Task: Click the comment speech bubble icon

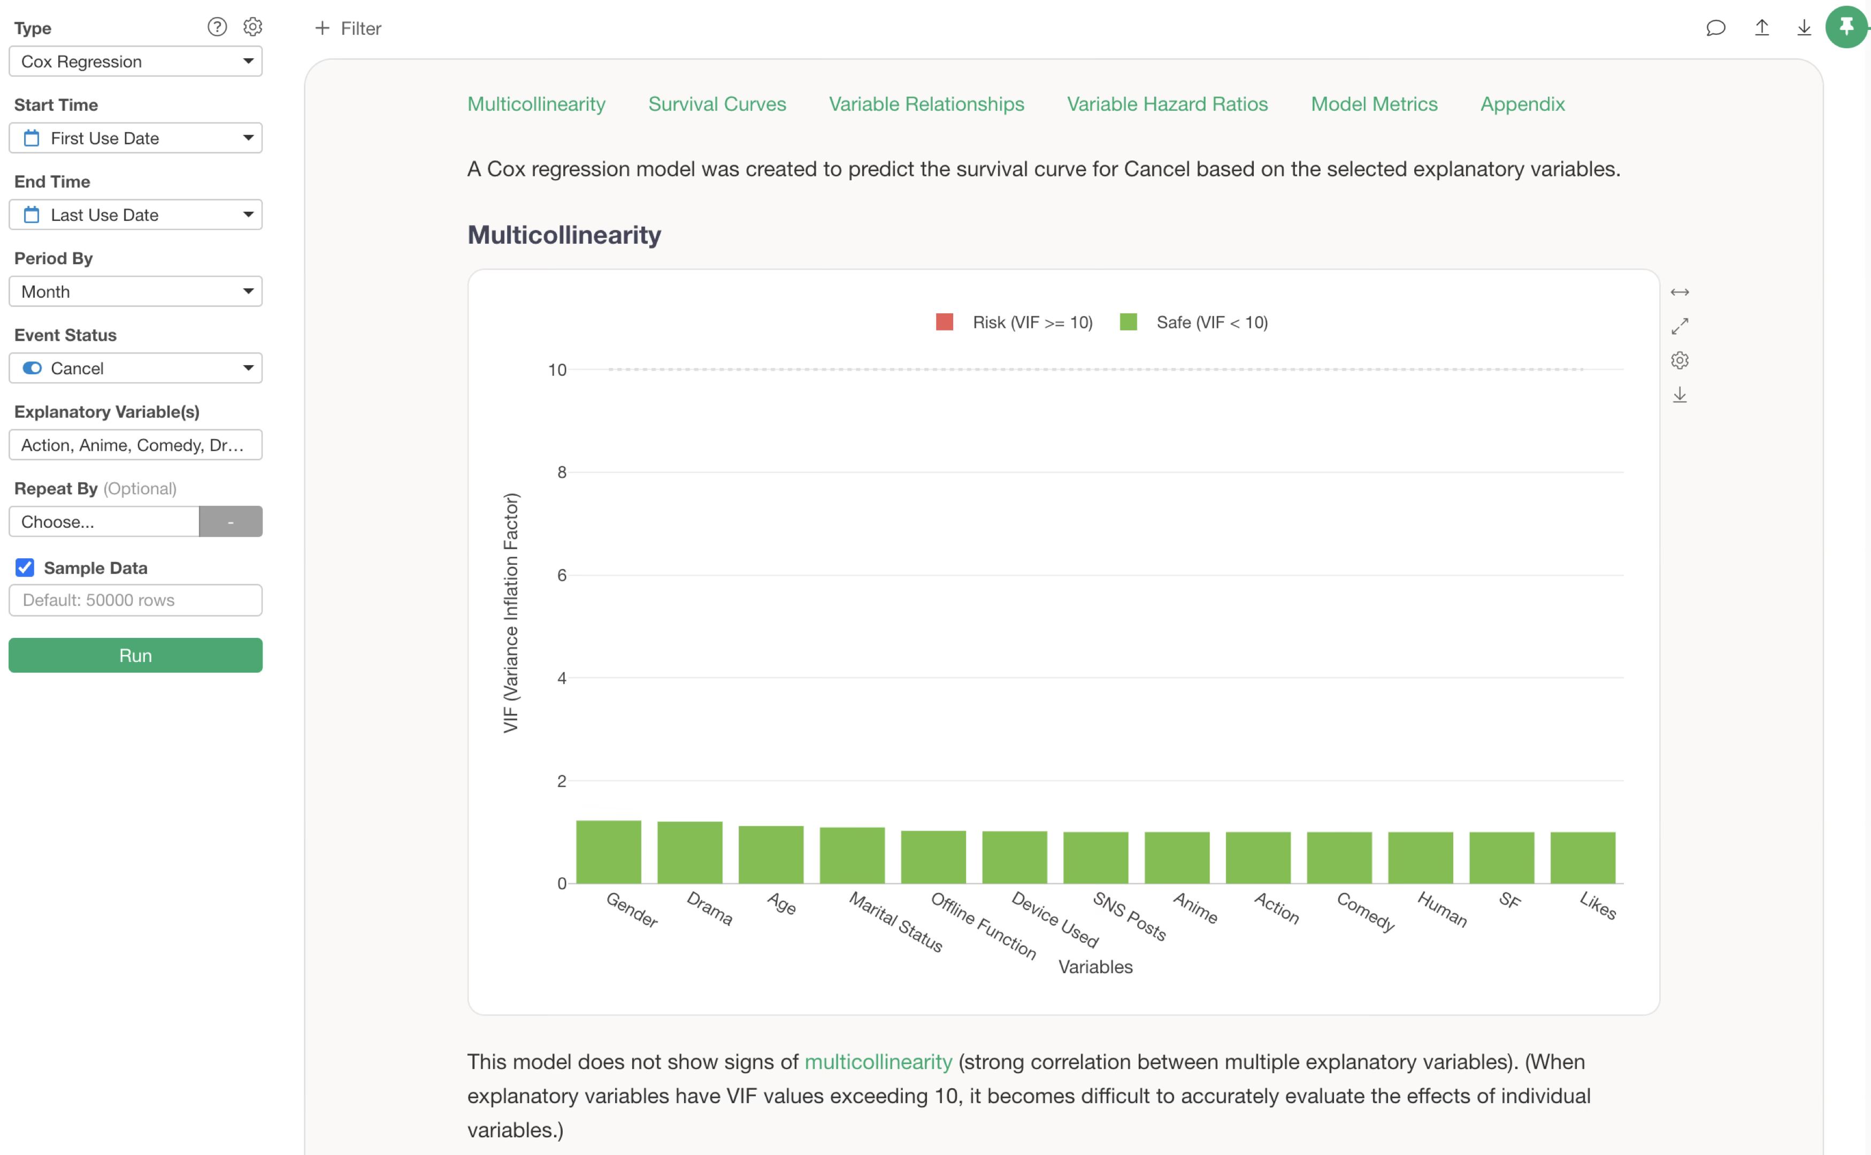Action: pyautogui.click(x=1715, y=28)
